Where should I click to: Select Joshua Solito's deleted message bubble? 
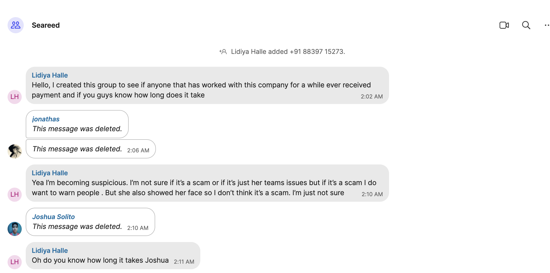[x=90, y=222]
